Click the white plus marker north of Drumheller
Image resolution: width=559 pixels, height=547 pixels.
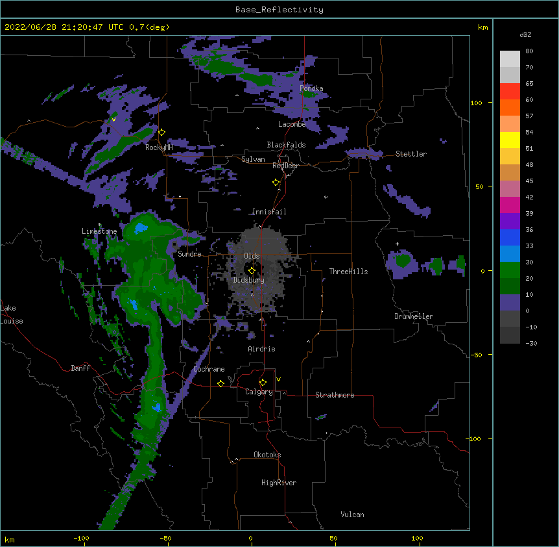(397, 244)
